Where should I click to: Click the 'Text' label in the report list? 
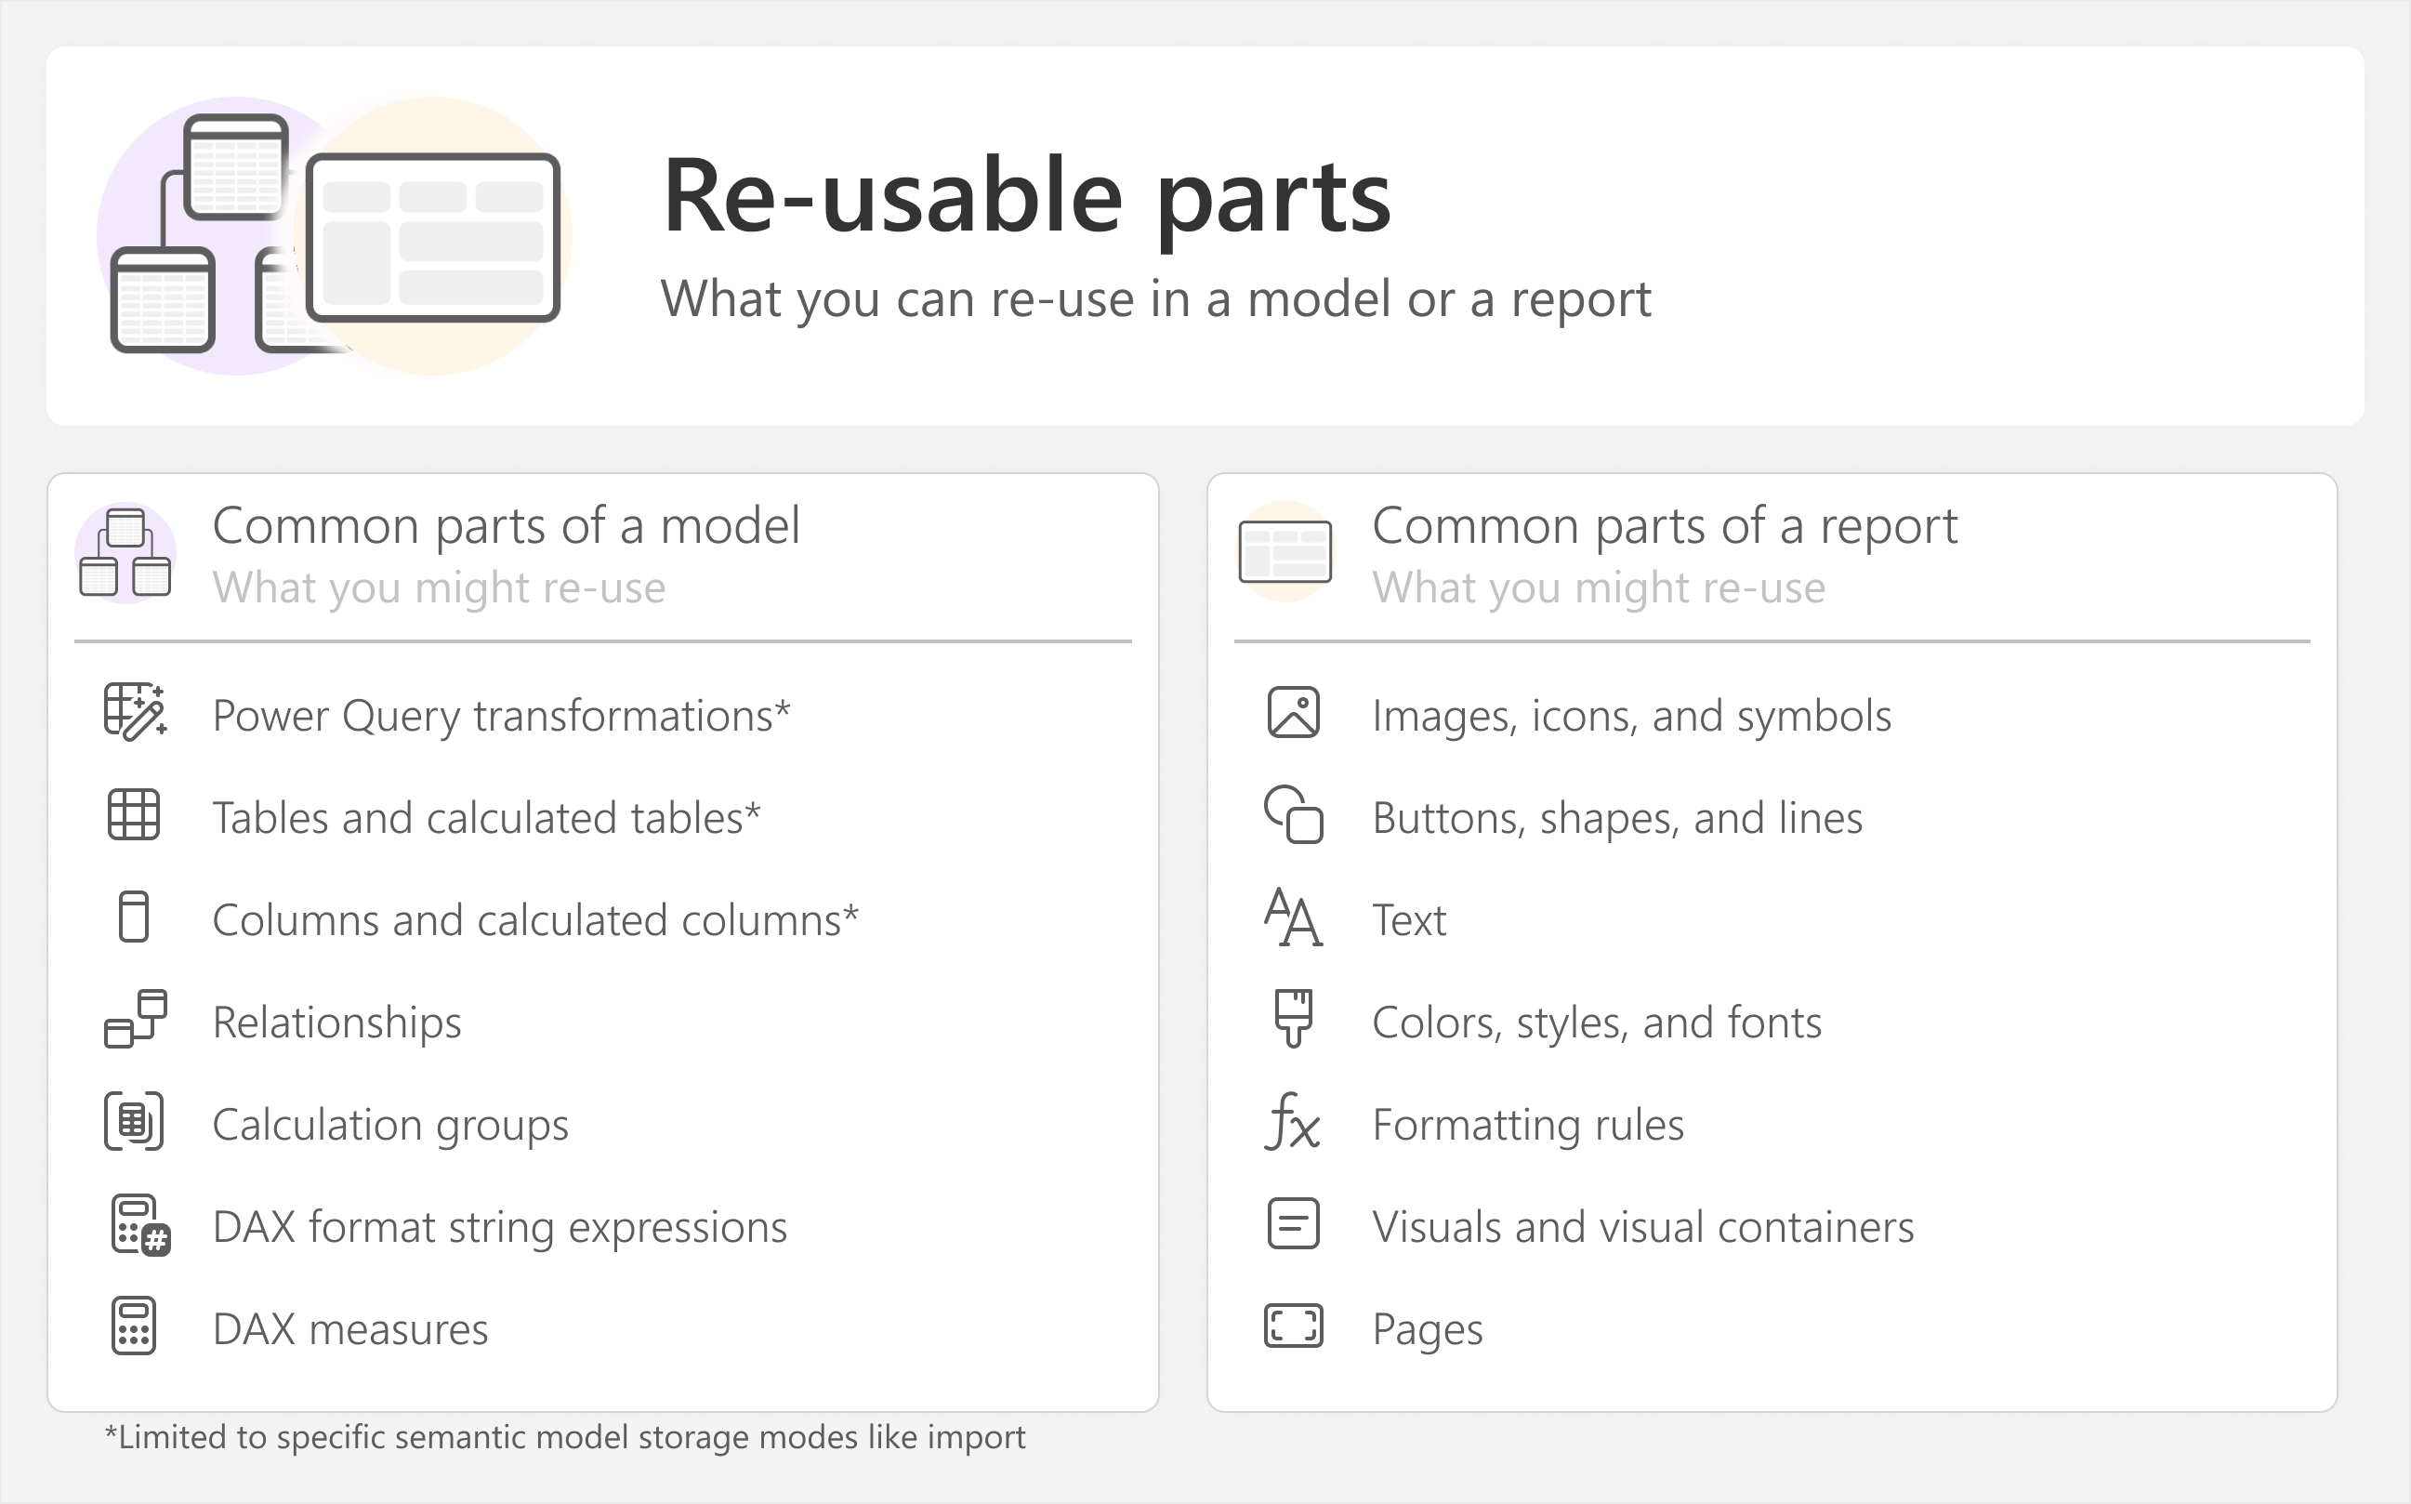click(1408, 921)
